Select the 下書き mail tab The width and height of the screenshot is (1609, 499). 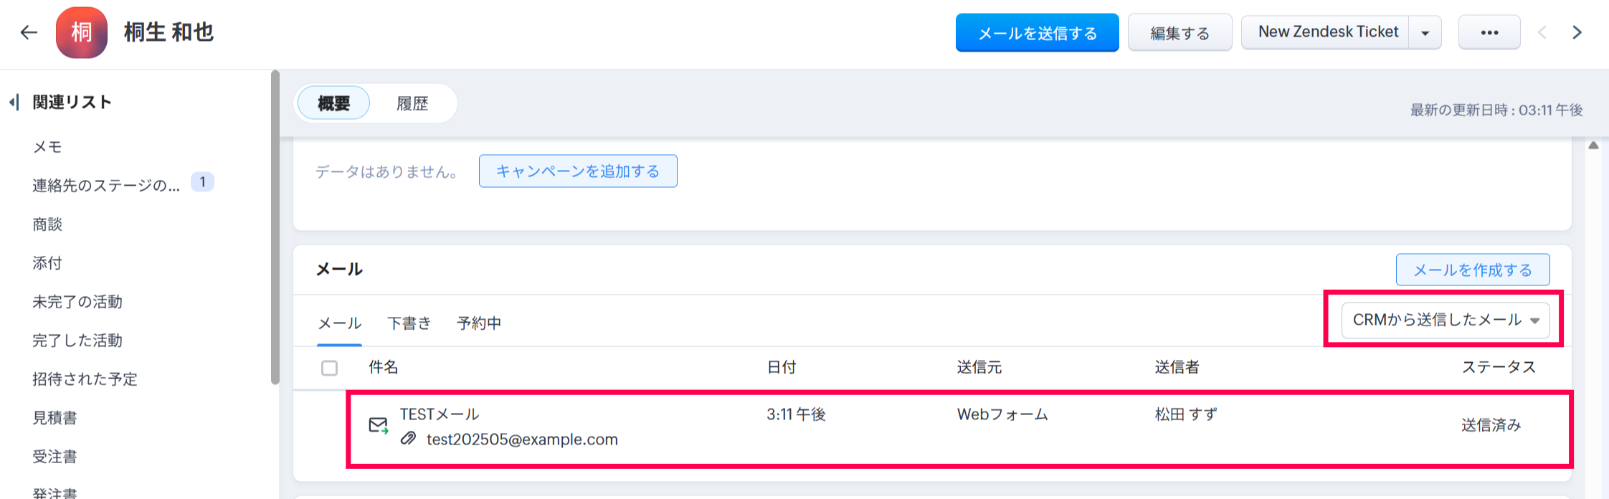tap(409, 323)
